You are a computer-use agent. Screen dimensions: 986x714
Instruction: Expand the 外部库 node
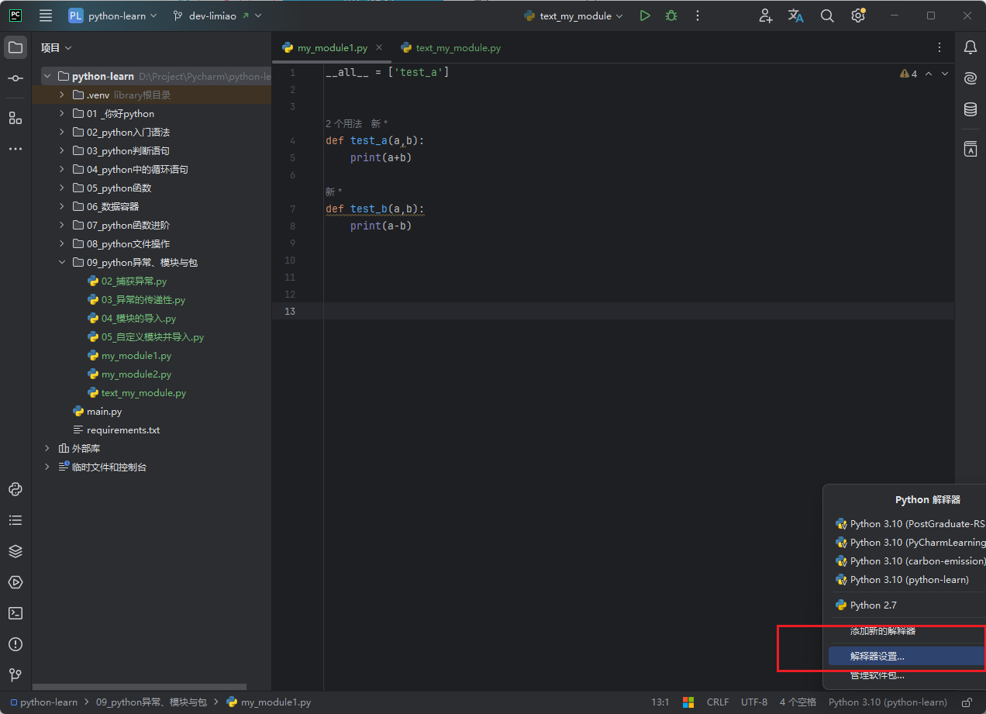(x=47, y=448)
